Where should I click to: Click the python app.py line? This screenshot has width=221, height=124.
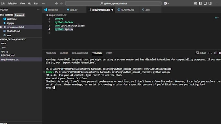64,29
